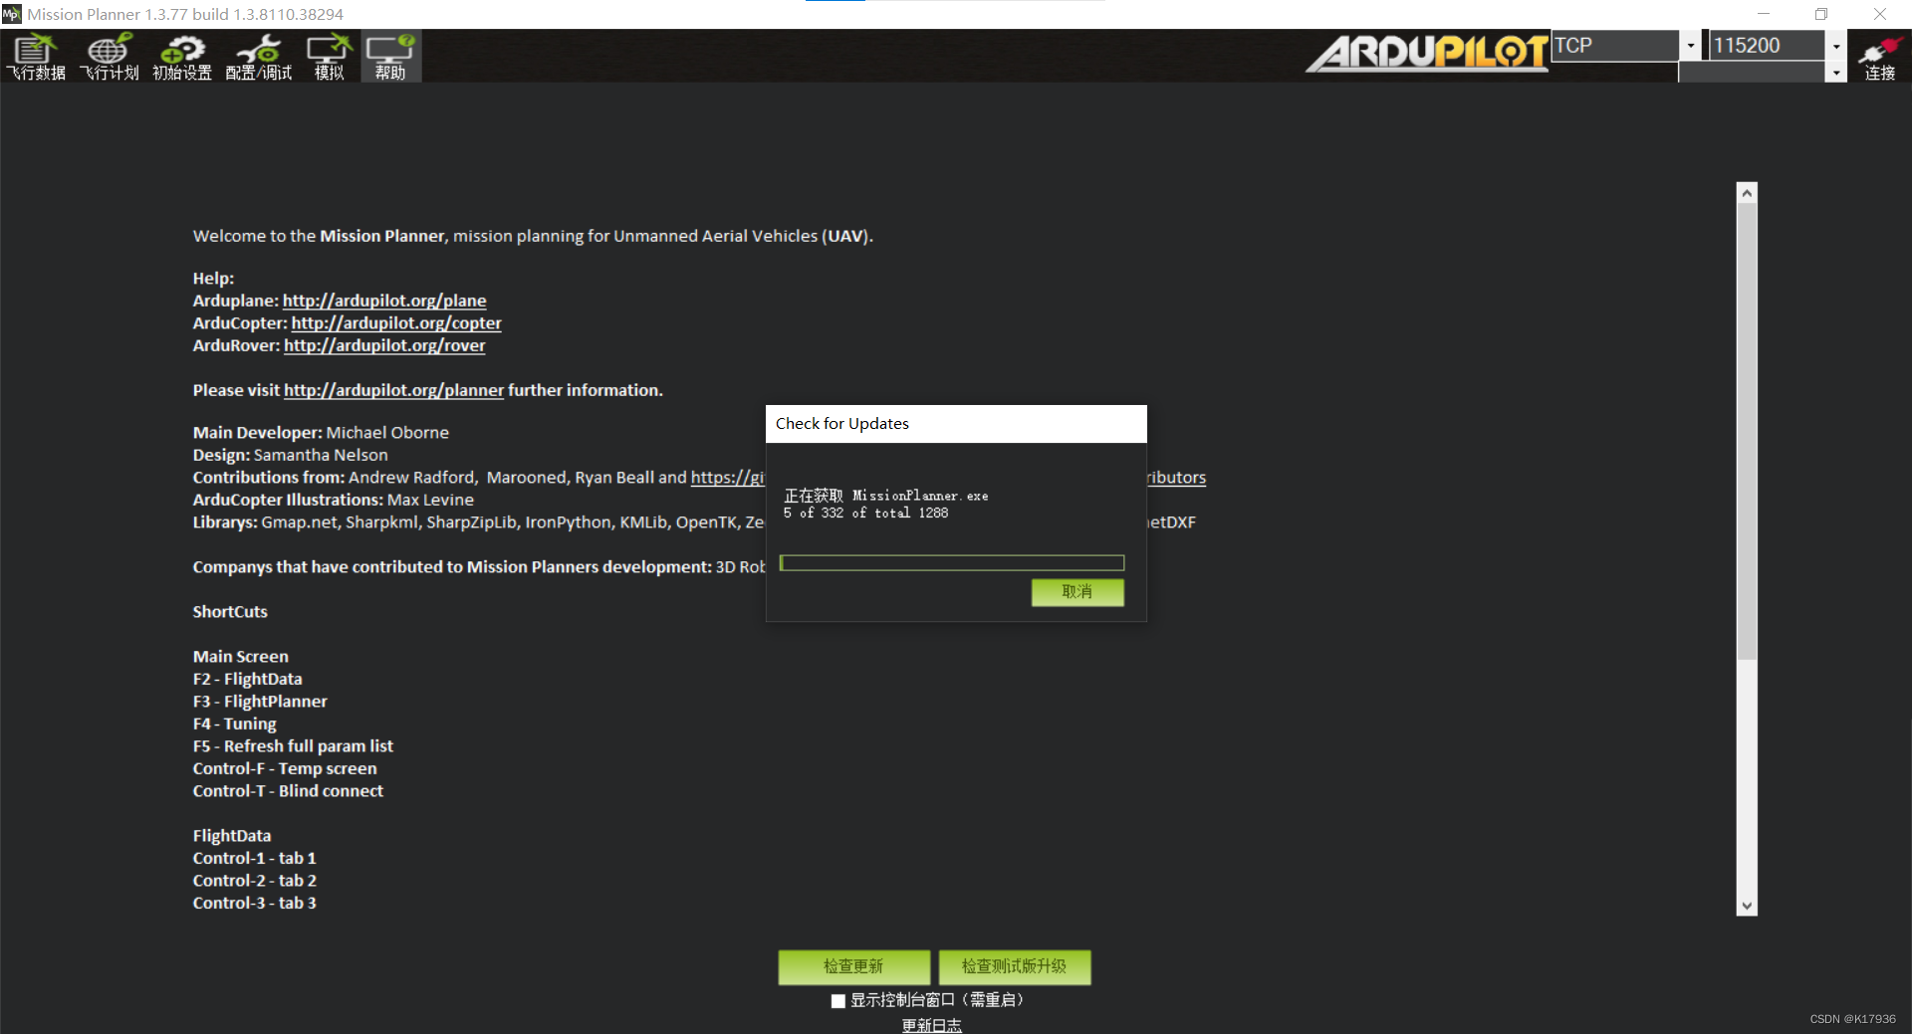Click the 'F4 - Tuning' shortcut line
The image size is (1912, 1034).
pos(235,724)
